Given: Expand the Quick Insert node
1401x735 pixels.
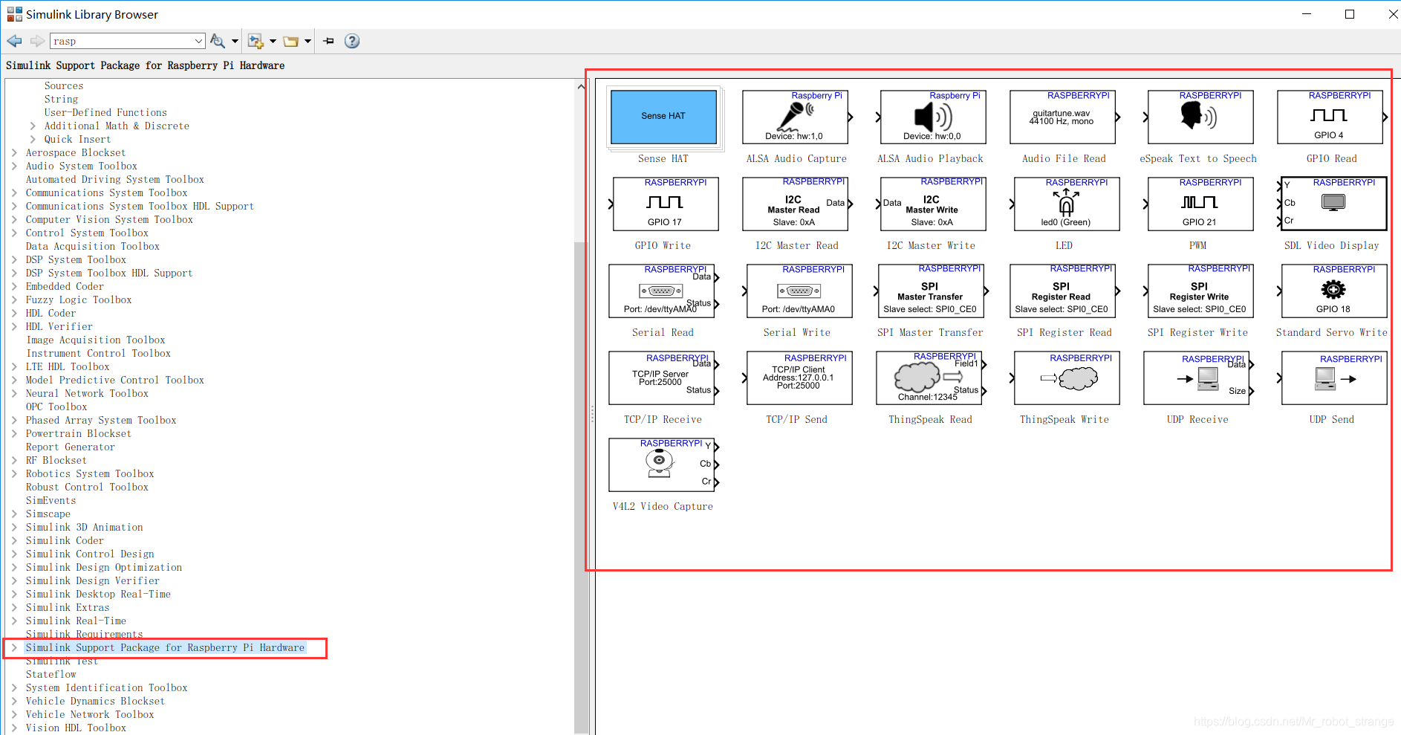Looking at the screenshot, I should 33,140.
